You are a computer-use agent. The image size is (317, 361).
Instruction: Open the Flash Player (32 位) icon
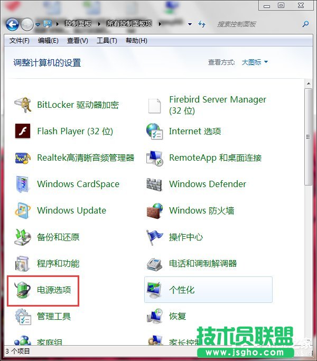point(23,131)
